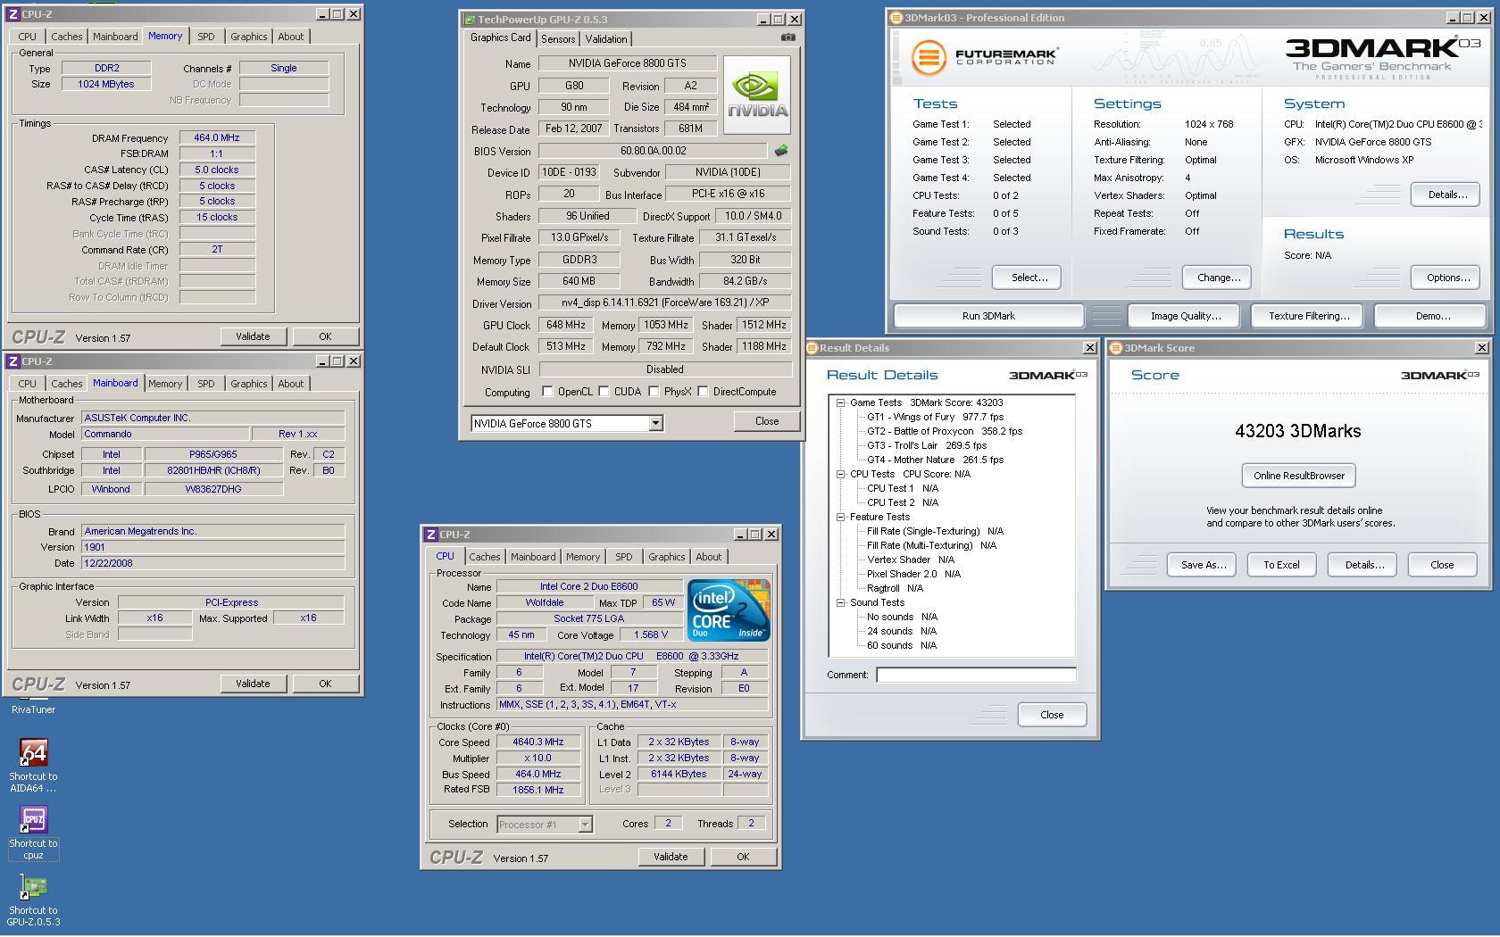Screen dimensions: 1500x937
Task: Click the CPU-Z Mainboard window title icon
Action: pyautogui.click(x=13, y=361)
